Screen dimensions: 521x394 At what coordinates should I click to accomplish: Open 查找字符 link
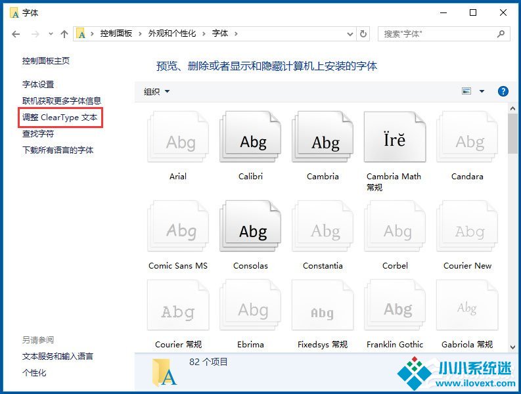click(38, 133)
